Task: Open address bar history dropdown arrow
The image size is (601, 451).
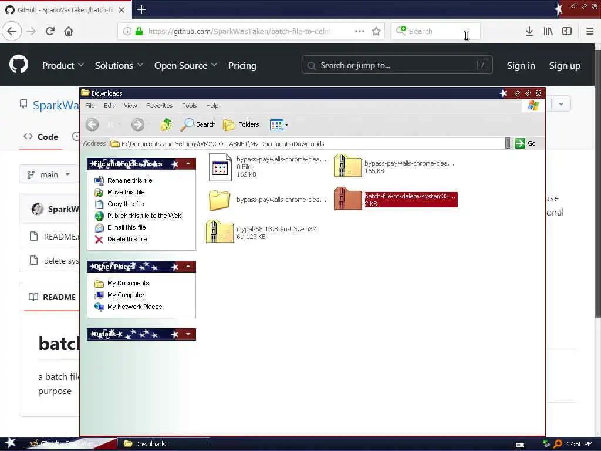Action: coord(508,143)
